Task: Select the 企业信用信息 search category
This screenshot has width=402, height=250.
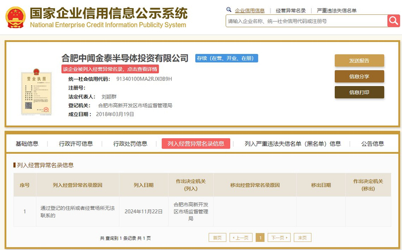Action: pos(250,10)
